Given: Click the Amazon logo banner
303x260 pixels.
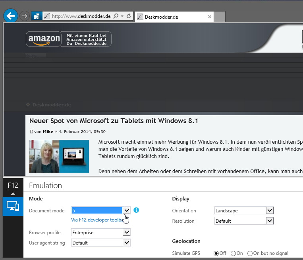Looking at the screenshot, I should pos(44,39).
